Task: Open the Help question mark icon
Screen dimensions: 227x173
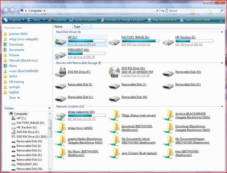Action: (221, 20)
